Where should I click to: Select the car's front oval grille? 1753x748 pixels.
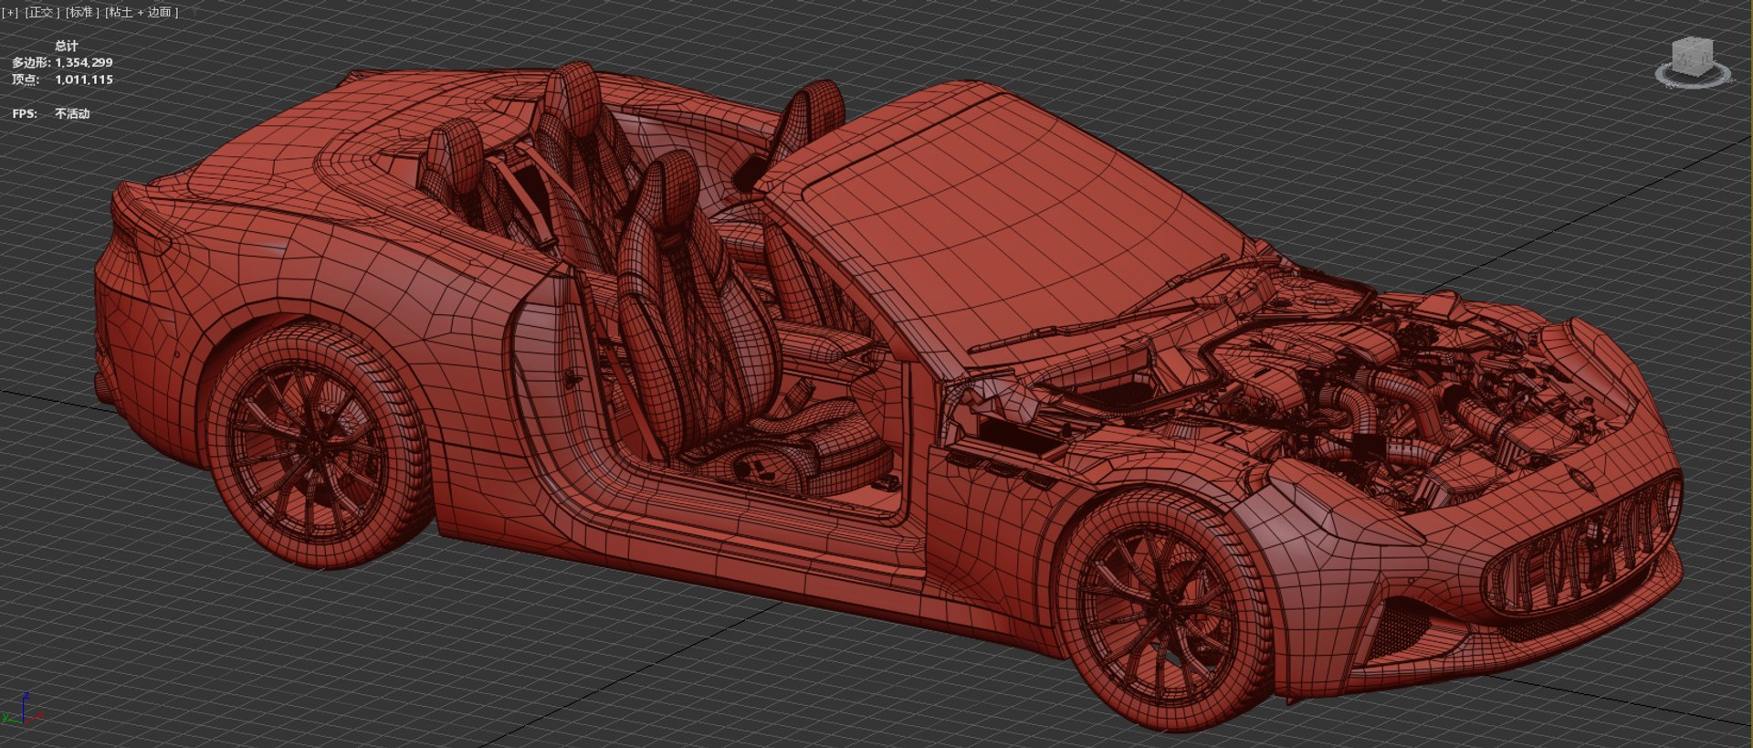(1582, 543)
